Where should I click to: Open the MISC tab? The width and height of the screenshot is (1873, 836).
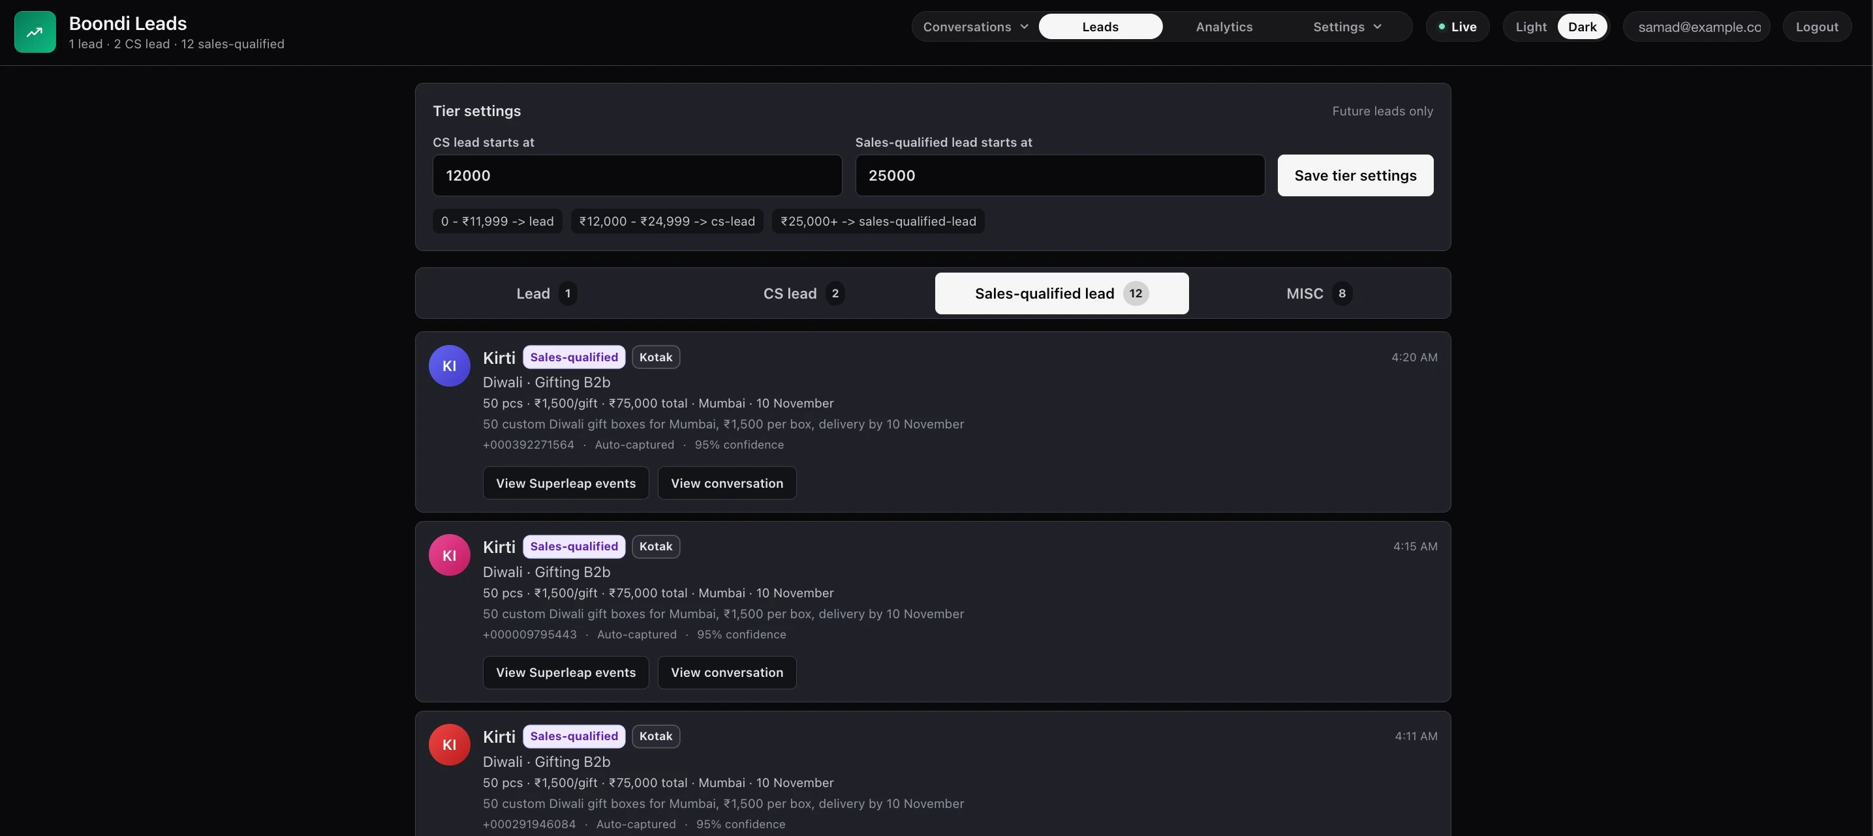[1319, 293]
